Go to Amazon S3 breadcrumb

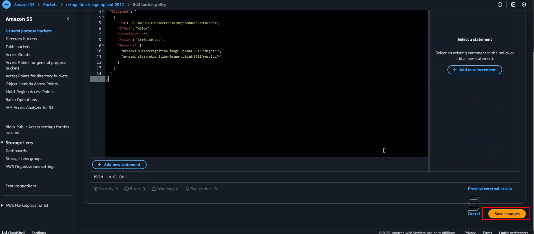click(24, 4)
